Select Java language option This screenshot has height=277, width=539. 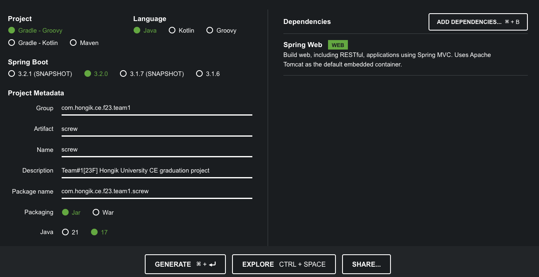point(145,31)
